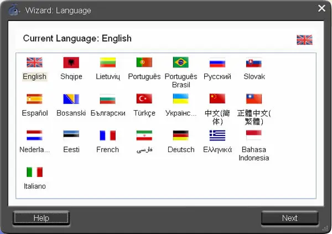The height and width of the screenshot is (234, 332).
Task: Select the French language flag
Action: click(x=107, y=136)
